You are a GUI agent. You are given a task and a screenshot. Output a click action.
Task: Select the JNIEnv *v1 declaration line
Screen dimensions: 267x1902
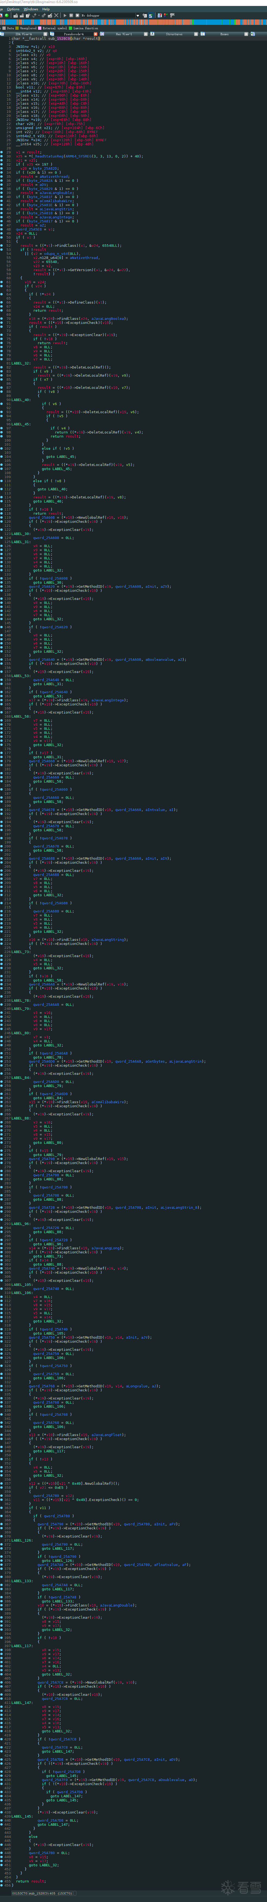point(35,47)
